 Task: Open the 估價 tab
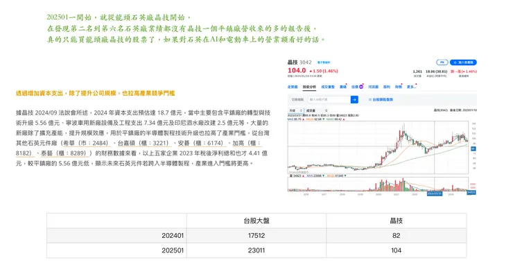coord(355,87)
